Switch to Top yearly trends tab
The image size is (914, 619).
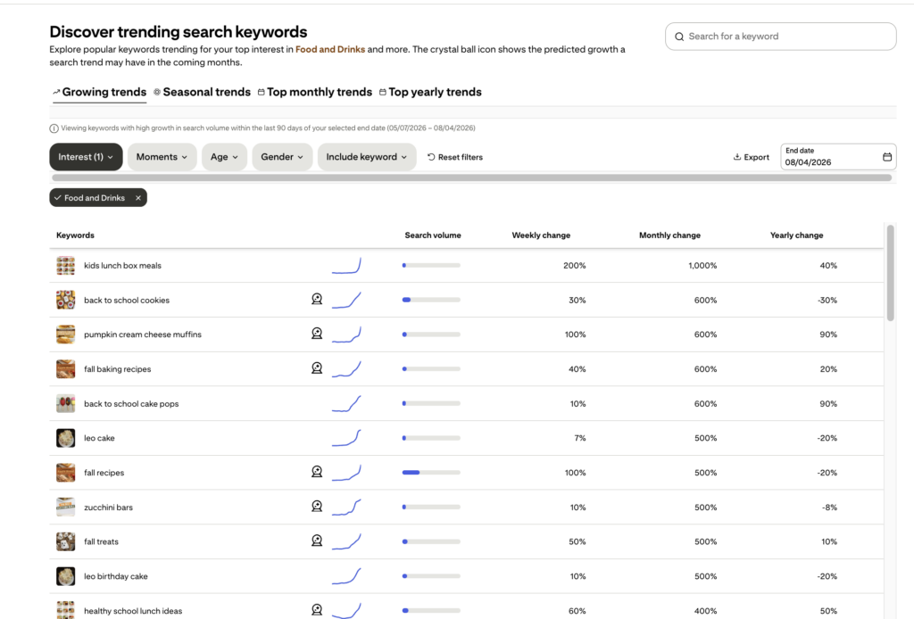430,92
